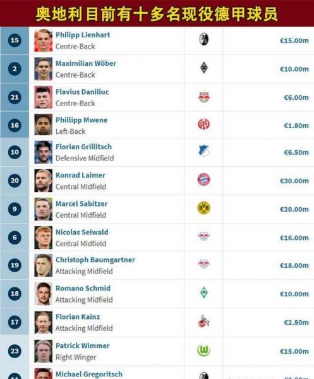Open Borussia Mönchengladbach crest in Wöber row
Screen dimensions: 314x379
(204, 68)
